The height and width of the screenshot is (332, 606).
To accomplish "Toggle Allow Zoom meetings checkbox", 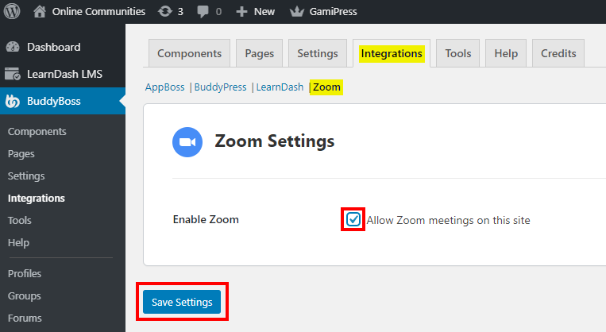I will (353, 219).
